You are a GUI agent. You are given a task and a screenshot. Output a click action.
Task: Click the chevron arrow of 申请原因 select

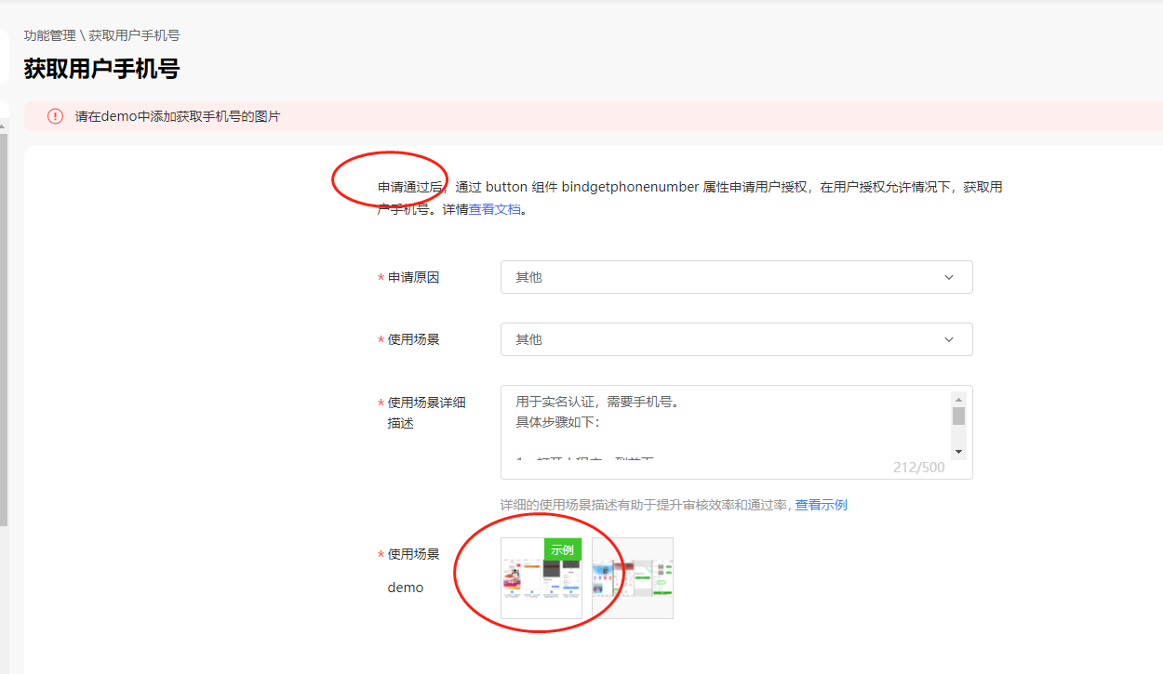[949, 277]
